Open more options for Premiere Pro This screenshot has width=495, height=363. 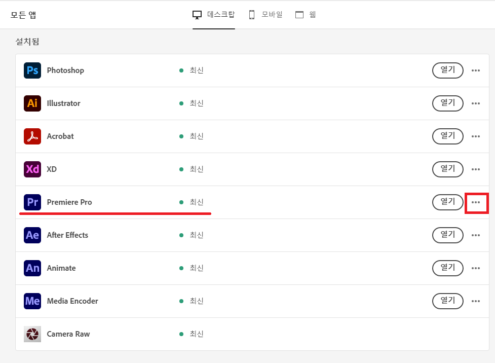point(476,202)
